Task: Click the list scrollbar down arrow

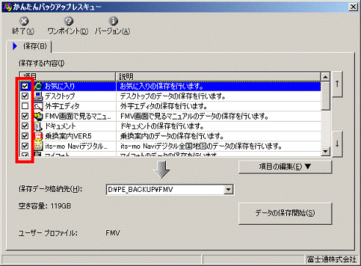Action: coord(325,151)
